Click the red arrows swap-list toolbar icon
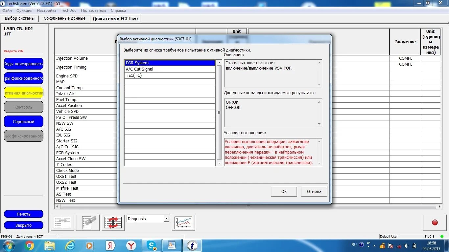Viewport: 449px width, 252px height. click(113, 223)
